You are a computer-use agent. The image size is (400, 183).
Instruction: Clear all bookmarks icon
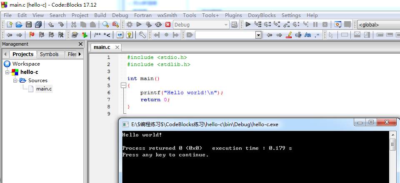tap(61, 35)
